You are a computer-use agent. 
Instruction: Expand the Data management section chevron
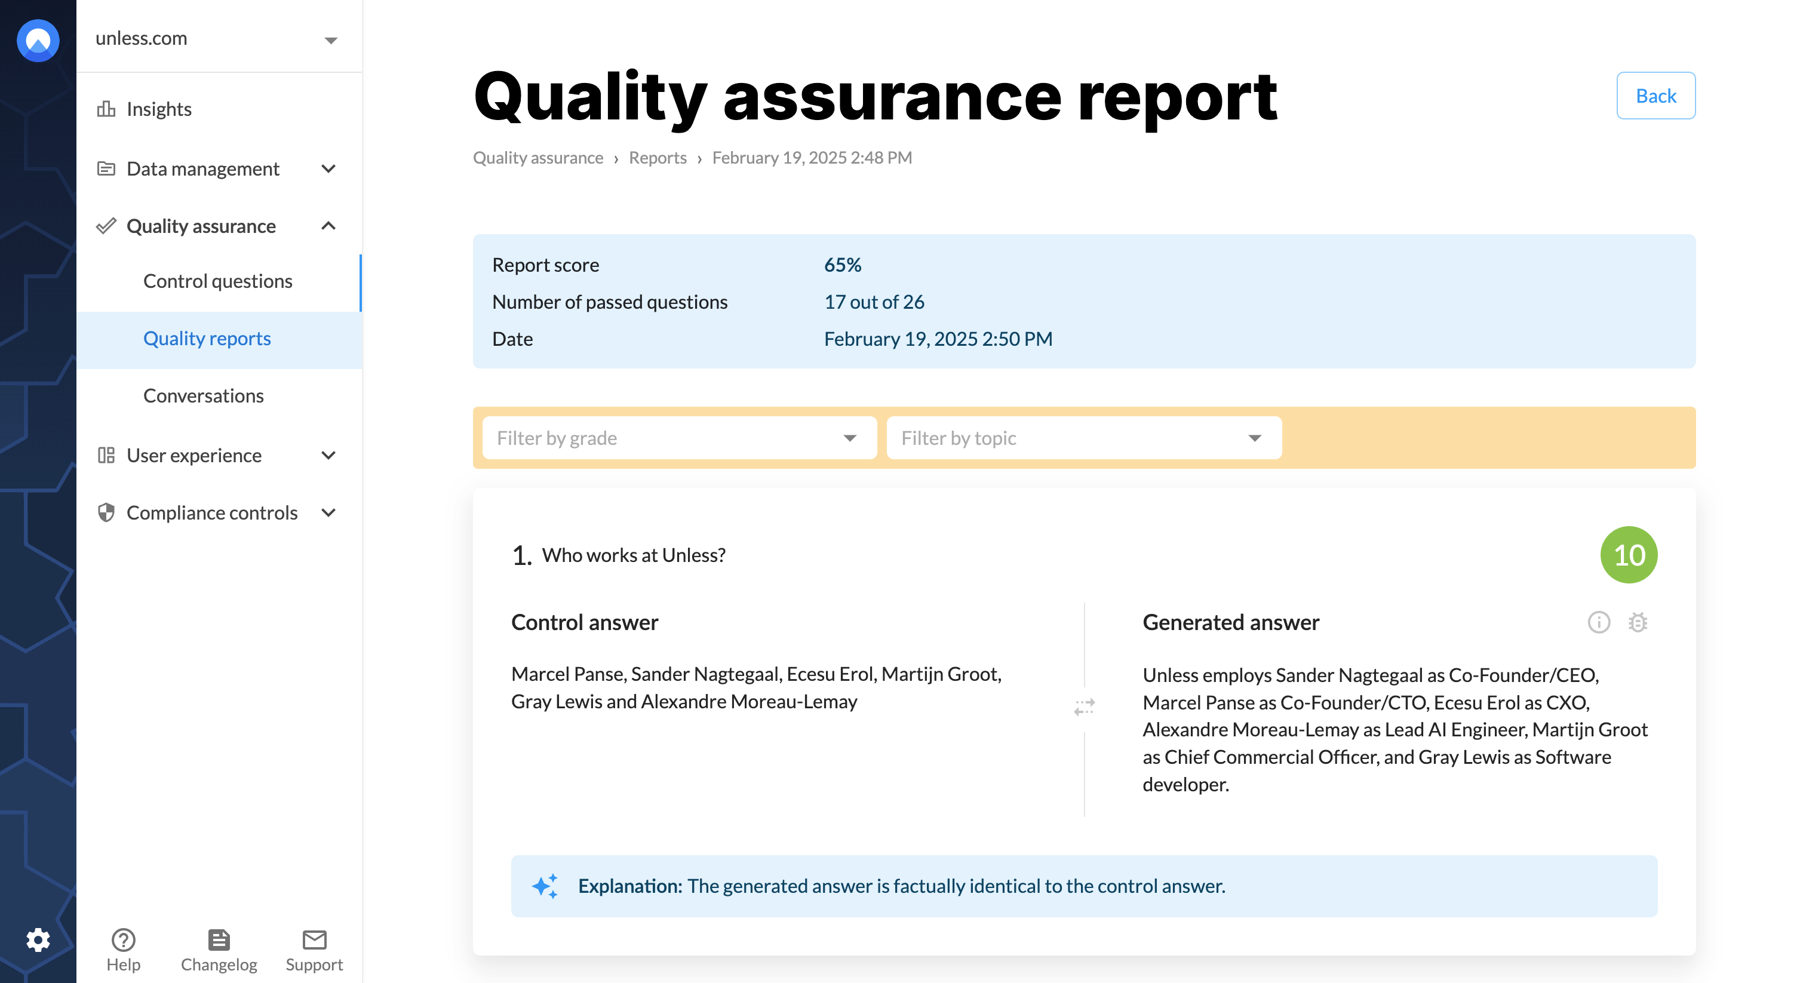tap(328, 169)
